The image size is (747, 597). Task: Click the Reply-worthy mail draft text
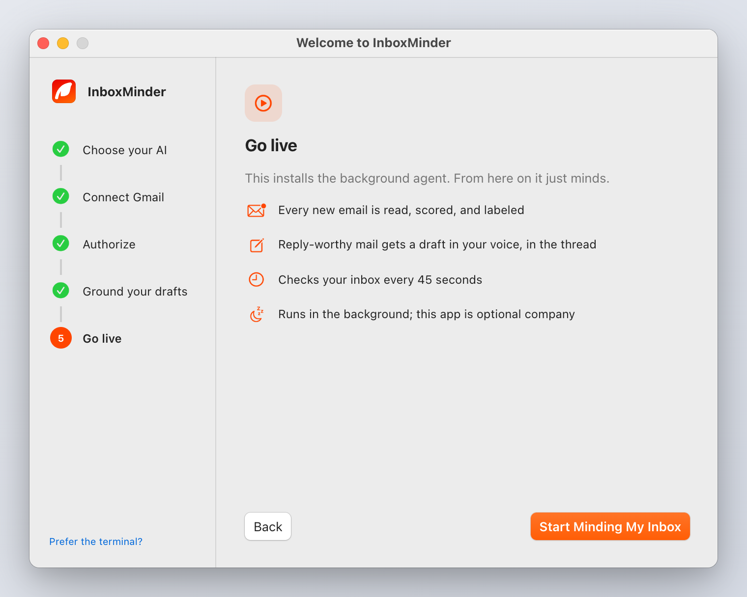(437, 244)
